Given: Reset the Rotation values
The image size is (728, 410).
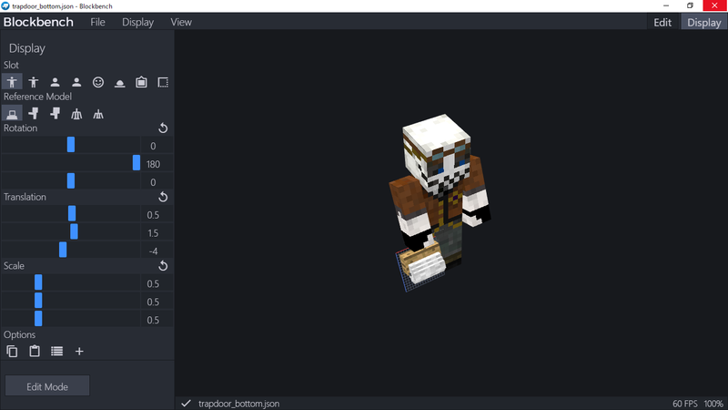Looking at the screenshot, I should click(163, 128).
